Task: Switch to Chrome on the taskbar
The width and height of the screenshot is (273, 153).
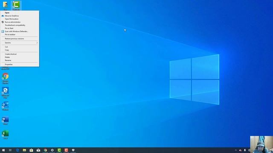Action: (45, 150)
